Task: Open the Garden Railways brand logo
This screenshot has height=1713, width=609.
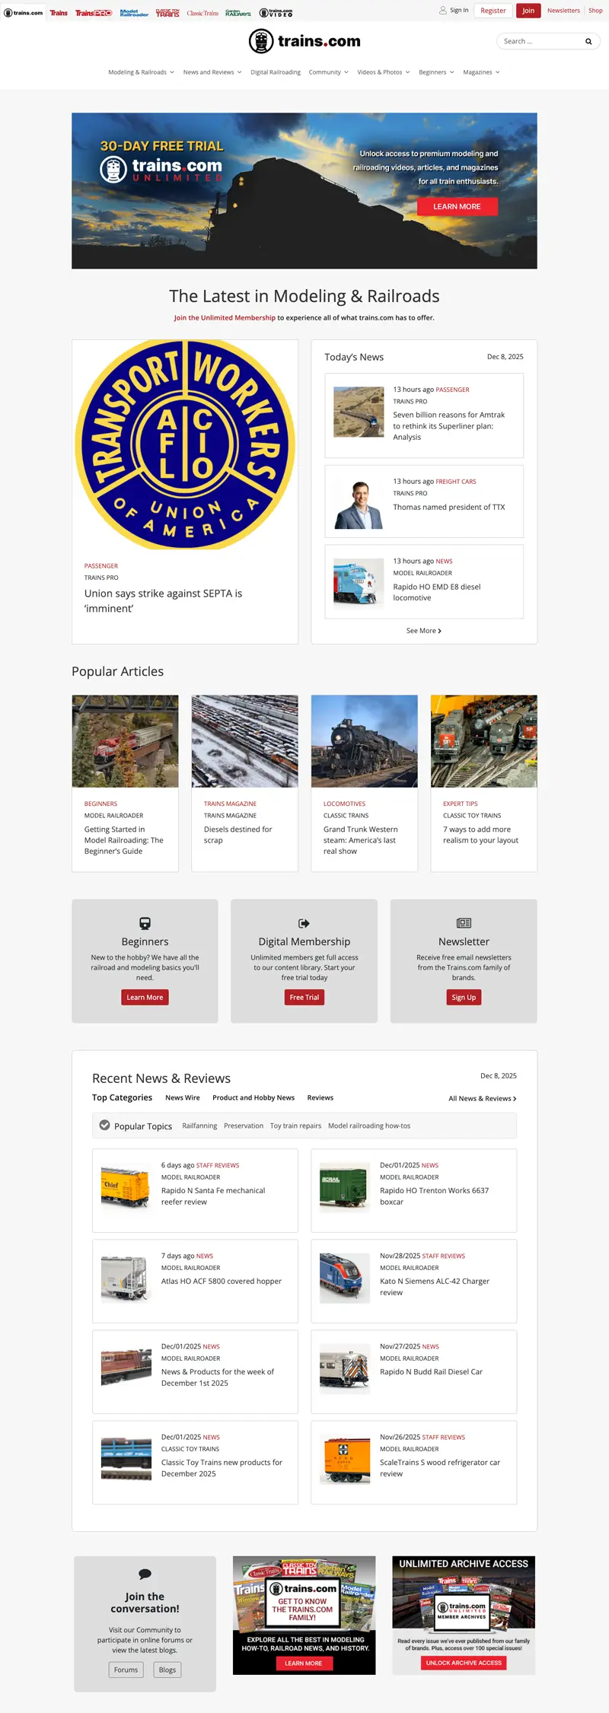Action: click(x=238, y=13)
